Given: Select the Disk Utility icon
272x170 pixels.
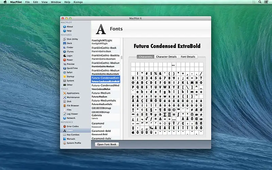Looking at the screenshot, I should coord(65,39).
